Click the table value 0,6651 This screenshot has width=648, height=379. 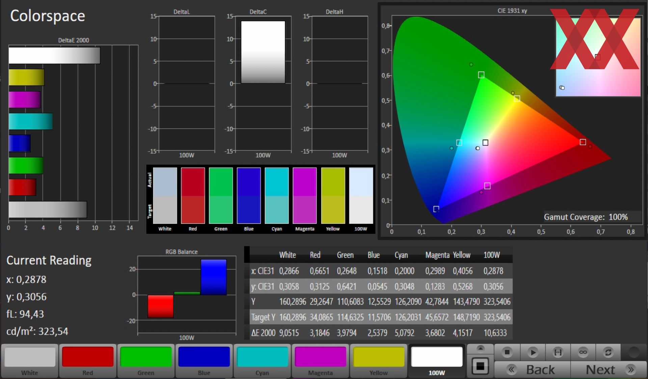(x=320, y=271)
